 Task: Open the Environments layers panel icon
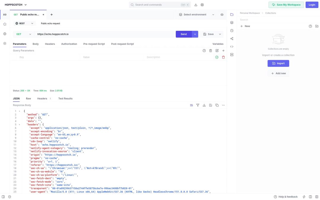(x=232, y=23)
